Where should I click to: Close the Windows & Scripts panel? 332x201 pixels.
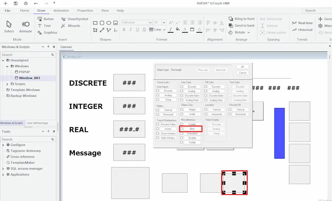tap(54, 47)
